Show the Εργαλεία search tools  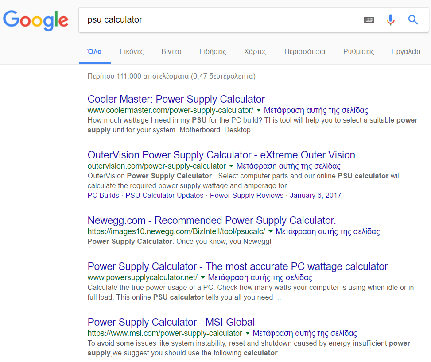click(x=406, y=52)
